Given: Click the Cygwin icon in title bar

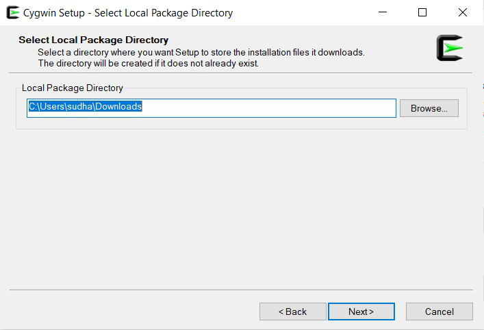Looking at the screenshot, I should [12, 12].
